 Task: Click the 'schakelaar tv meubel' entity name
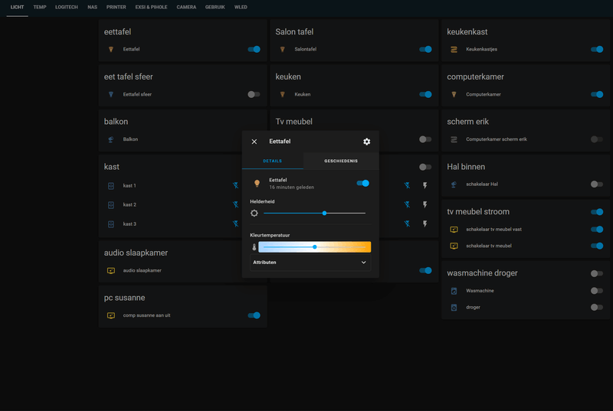coord(489,246)
